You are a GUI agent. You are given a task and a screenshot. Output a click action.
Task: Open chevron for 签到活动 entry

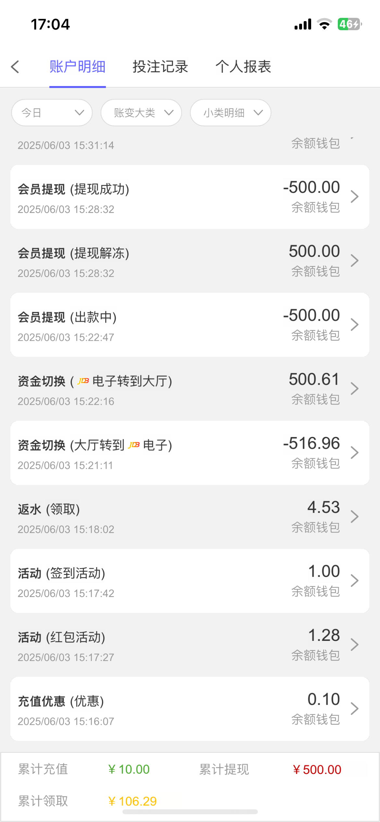coord(354,580)
